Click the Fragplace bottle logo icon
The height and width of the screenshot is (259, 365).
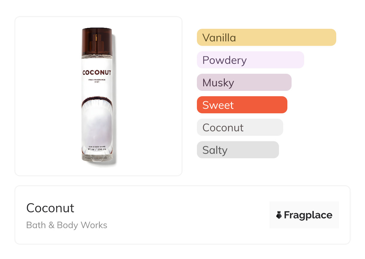click(279, 215)
